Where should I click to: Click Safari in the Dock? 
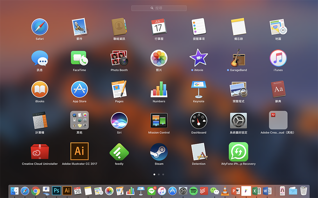click(x=25, y=191)
